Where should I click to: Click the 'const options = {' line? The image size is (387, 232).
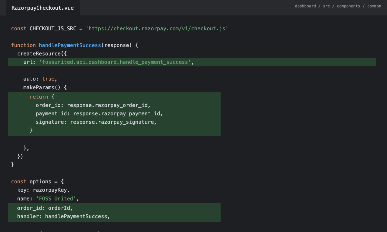[37, 181]
